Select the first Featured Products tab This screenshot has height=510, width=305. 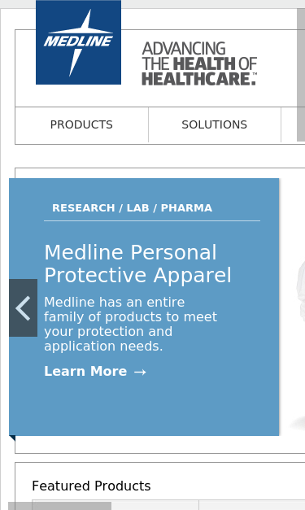click(x=115, y=505)
